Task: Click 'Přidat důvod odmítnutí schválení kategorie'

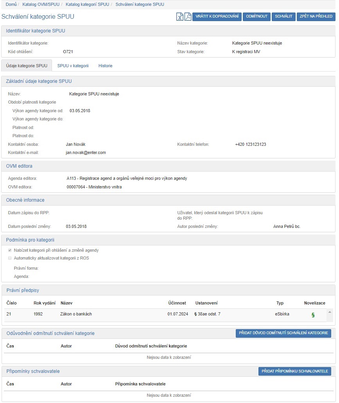Action: click(283, 333)
